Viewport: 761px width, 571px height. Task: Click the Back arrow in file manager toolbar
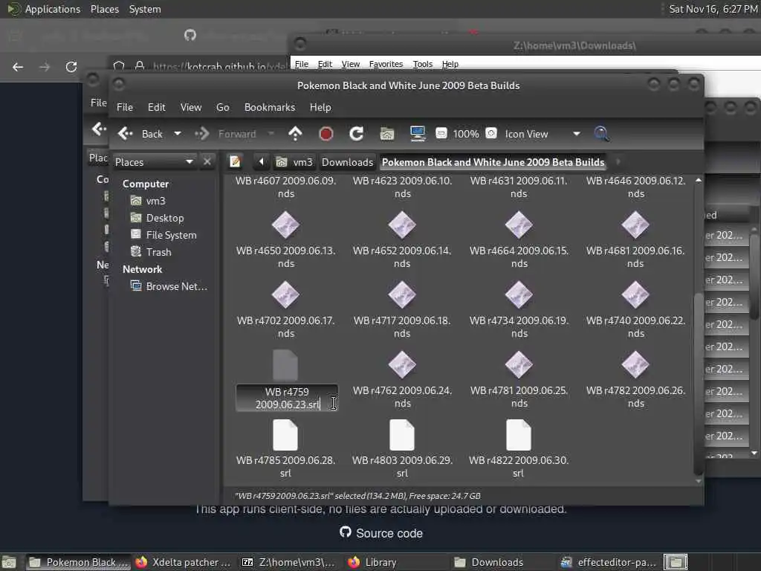(125, 134)
